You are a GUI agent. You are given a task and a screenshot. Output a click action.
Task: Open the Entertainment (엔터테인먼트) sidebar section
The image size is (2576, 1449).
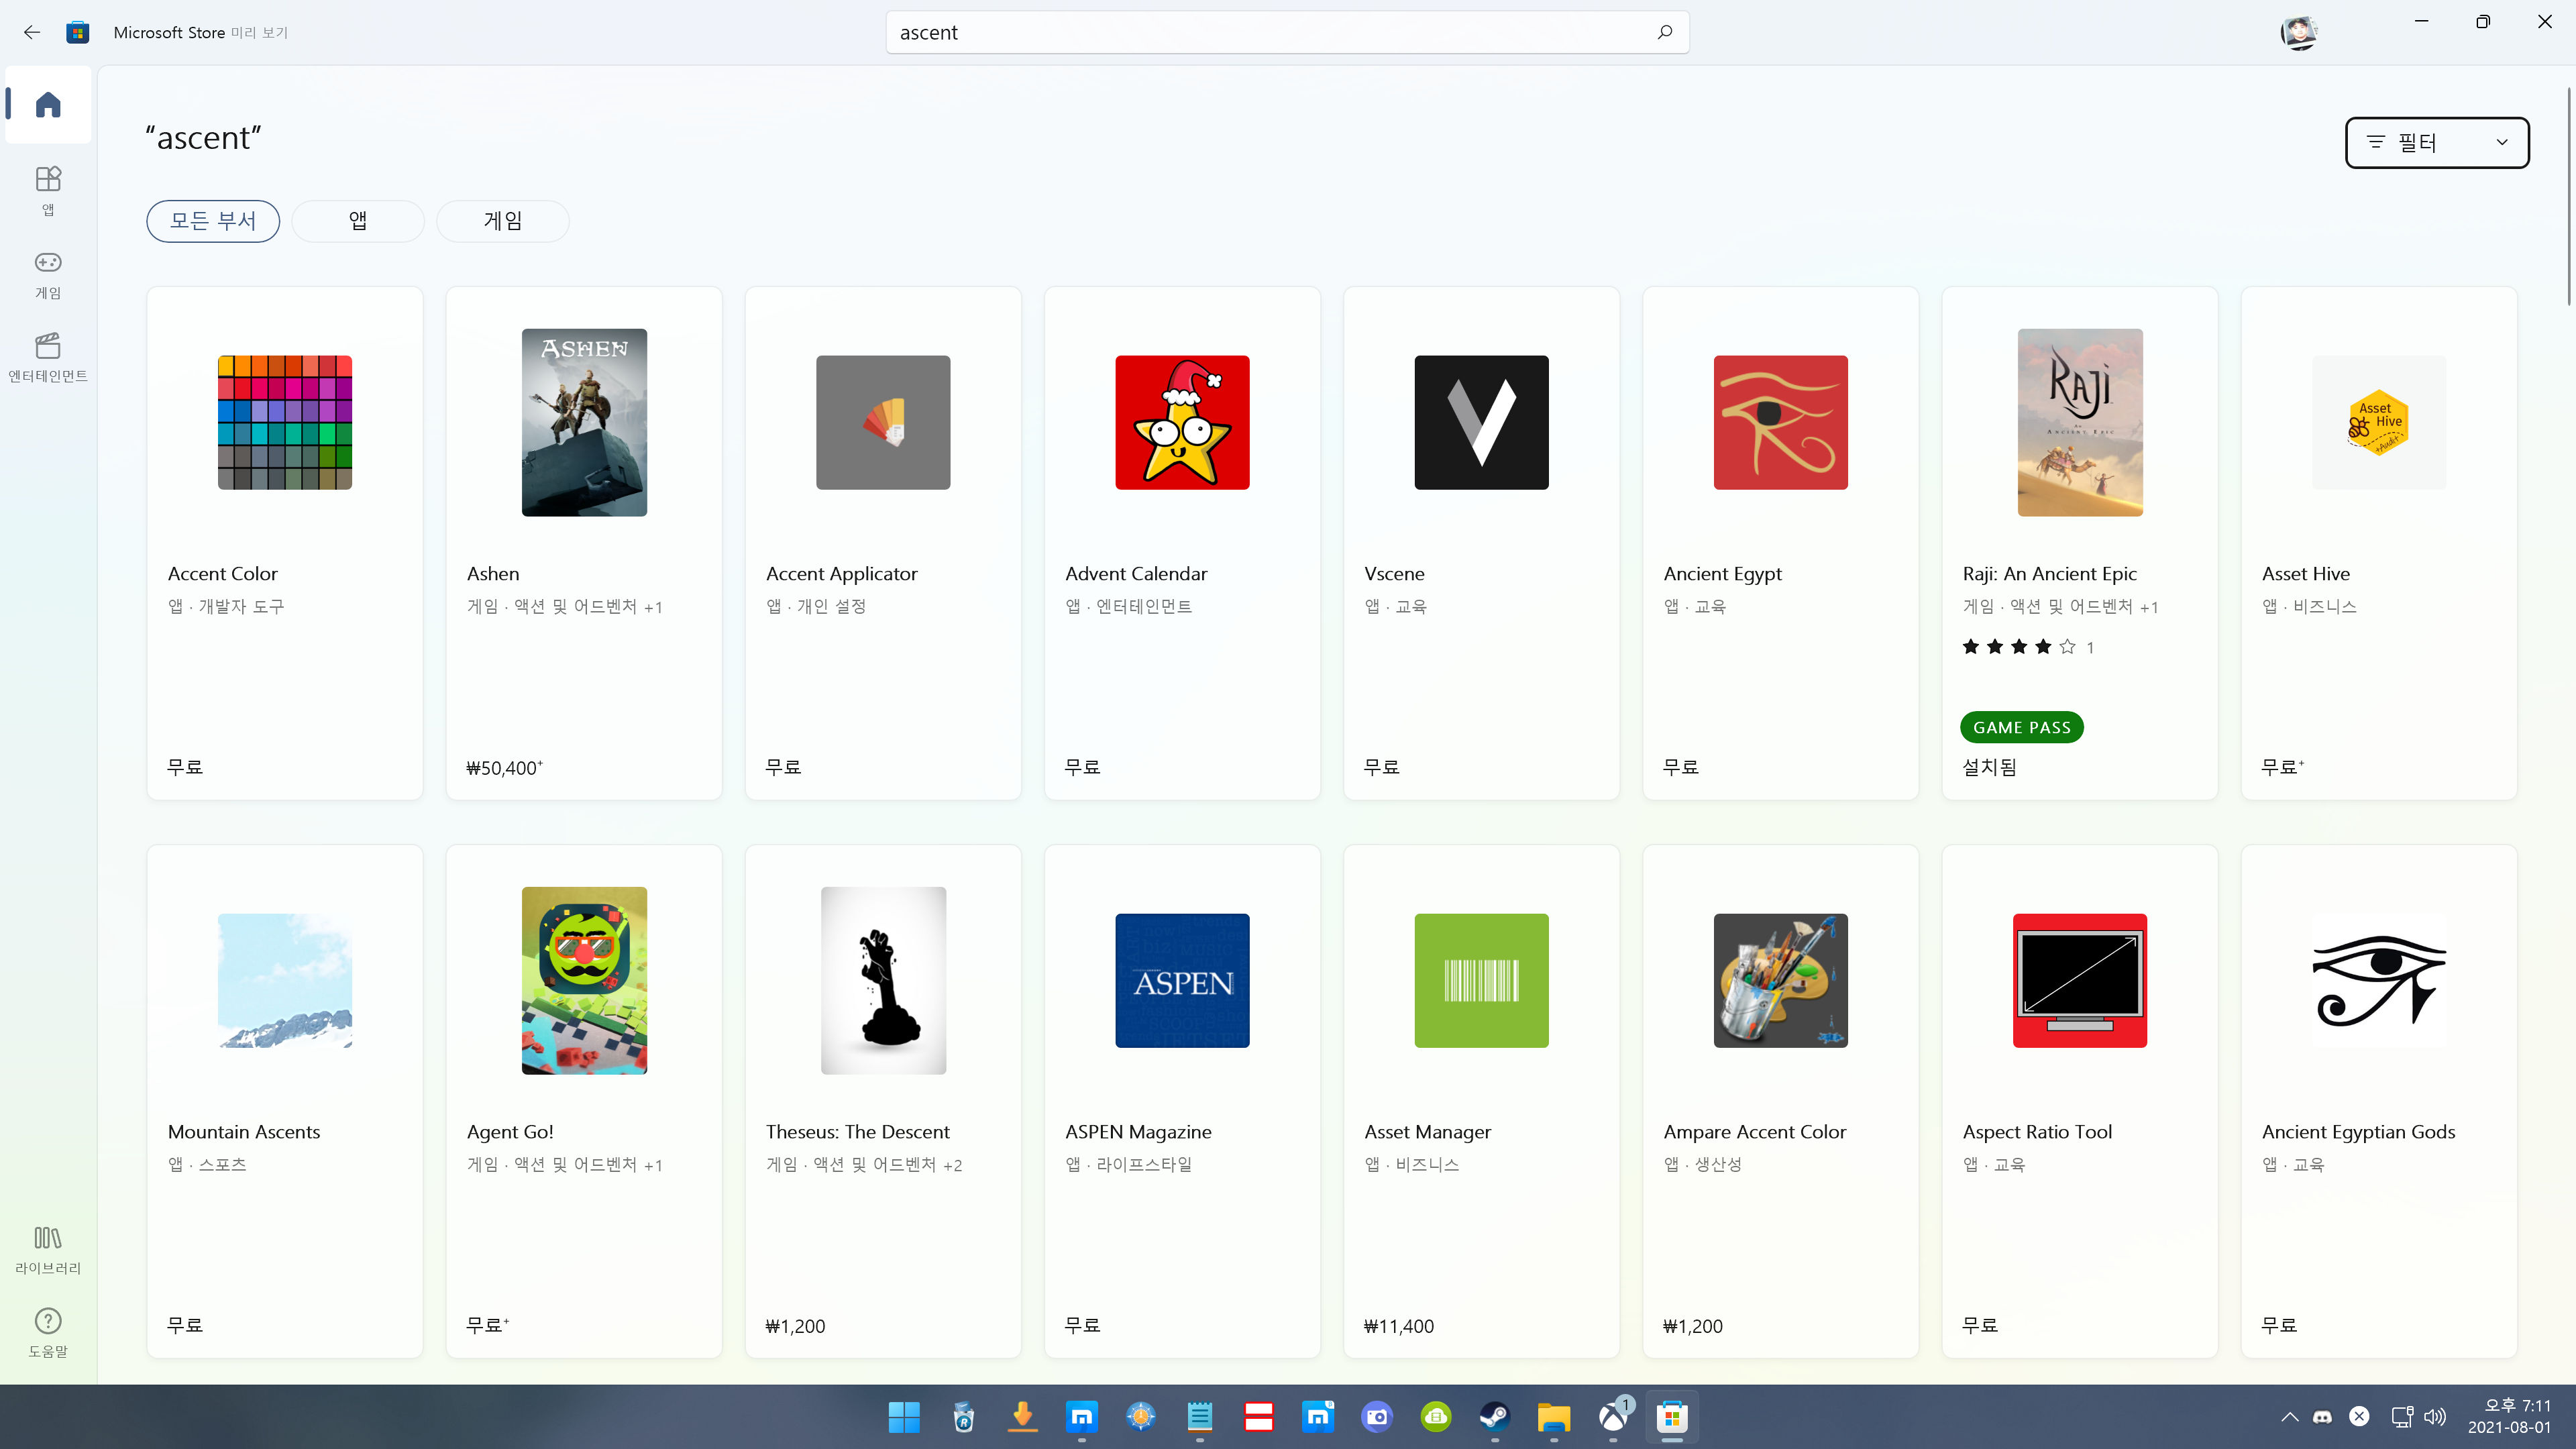(x=48, y=357)
